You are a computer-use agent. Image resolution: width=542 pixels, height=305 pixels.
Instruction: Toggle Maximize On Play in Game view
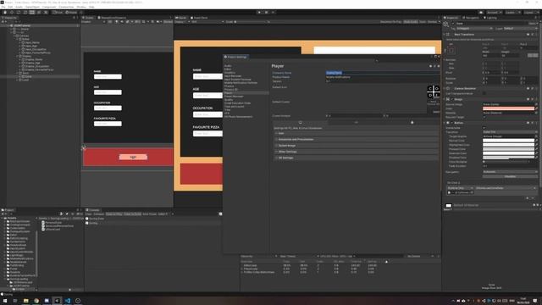click(x=390, y=22)
